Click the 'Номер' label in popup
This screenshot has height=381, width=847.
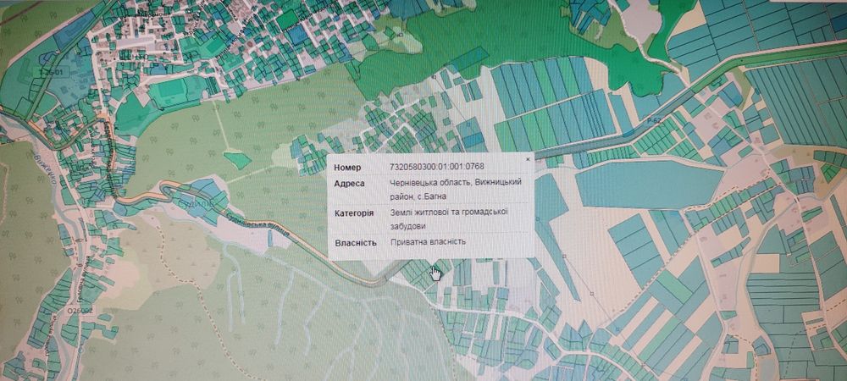[347, 168]
